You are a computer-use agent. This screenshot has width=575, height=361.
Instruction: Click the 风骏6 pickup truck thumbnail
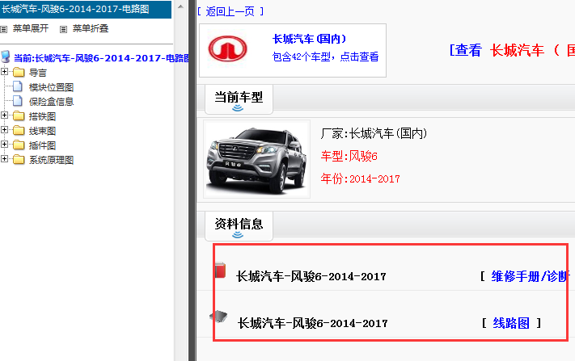tap(256, 159)
